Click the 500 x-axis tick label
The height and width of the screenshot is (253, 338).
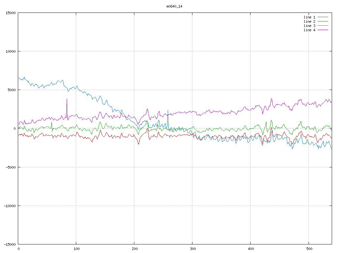(308, 249)
